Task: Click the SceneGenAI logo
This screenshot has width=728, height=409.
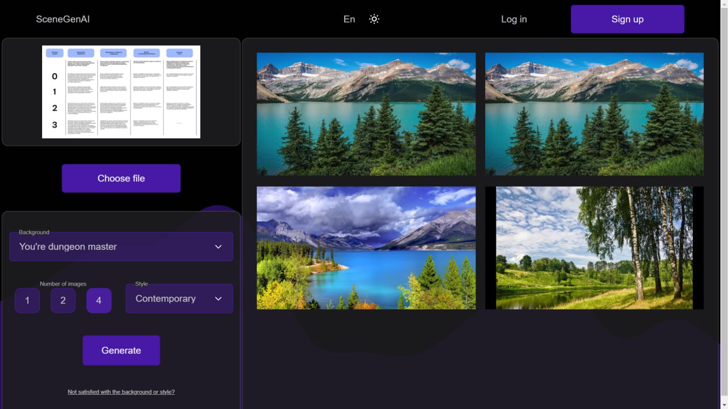Action: click(63, 19)
